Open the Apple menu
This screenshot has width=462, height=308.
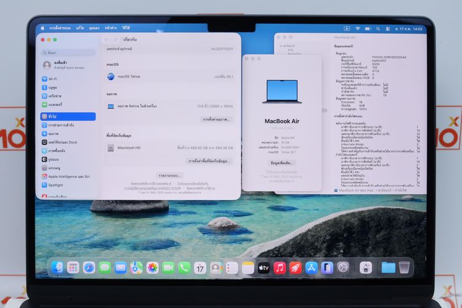[43, 28]
